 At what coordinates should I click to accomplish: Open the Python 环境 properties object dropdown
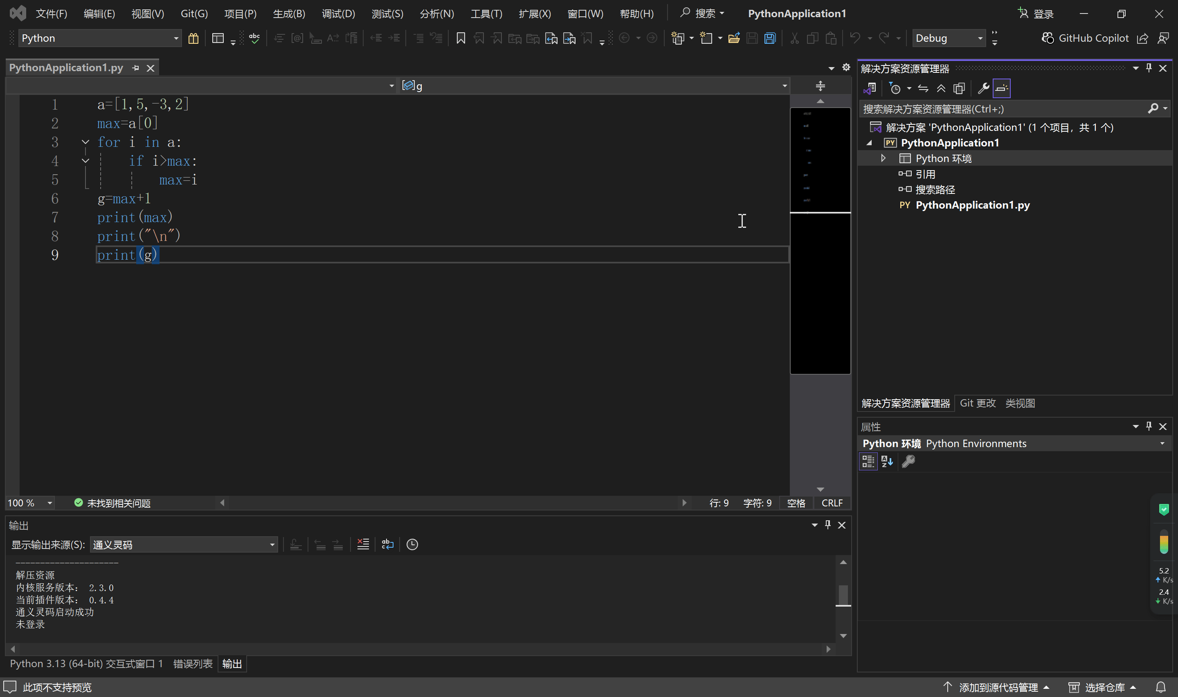1014,443
